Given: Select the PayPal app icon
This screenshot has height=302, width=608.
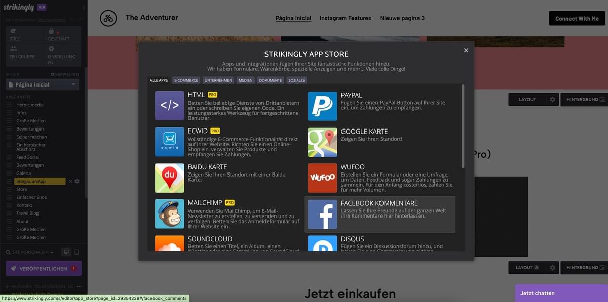Looking at the screenshot, I should [x=322, y=106].
